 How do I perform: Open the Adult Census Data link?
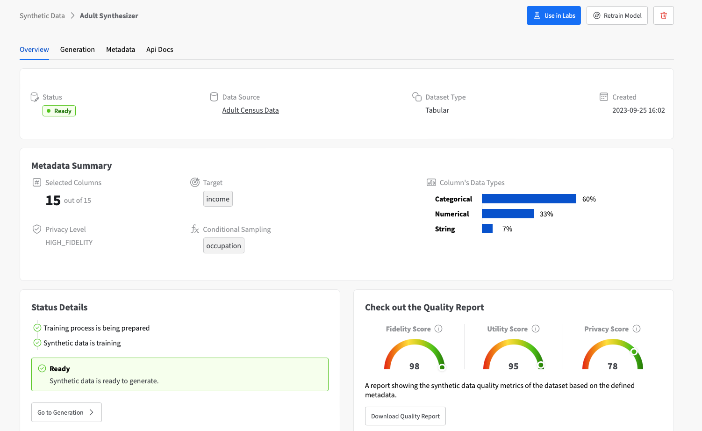point(251,110)
